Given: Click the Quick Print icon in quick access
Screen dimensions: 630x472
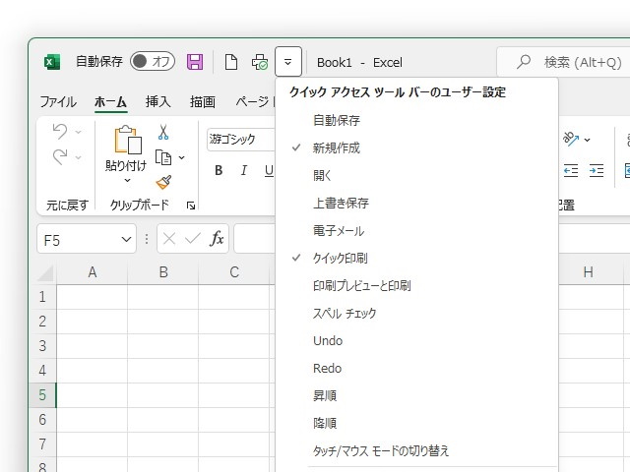Looking at the screenshot, I should coord(260,62).
